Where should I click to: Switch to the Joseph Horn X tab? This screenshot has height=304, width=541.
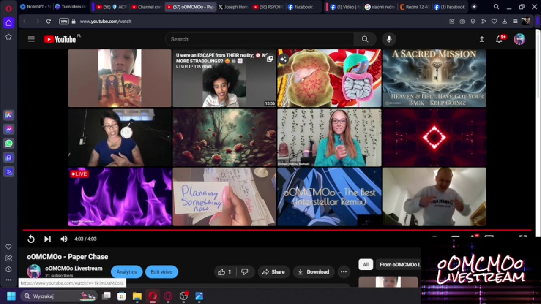[x=233, y=7]
